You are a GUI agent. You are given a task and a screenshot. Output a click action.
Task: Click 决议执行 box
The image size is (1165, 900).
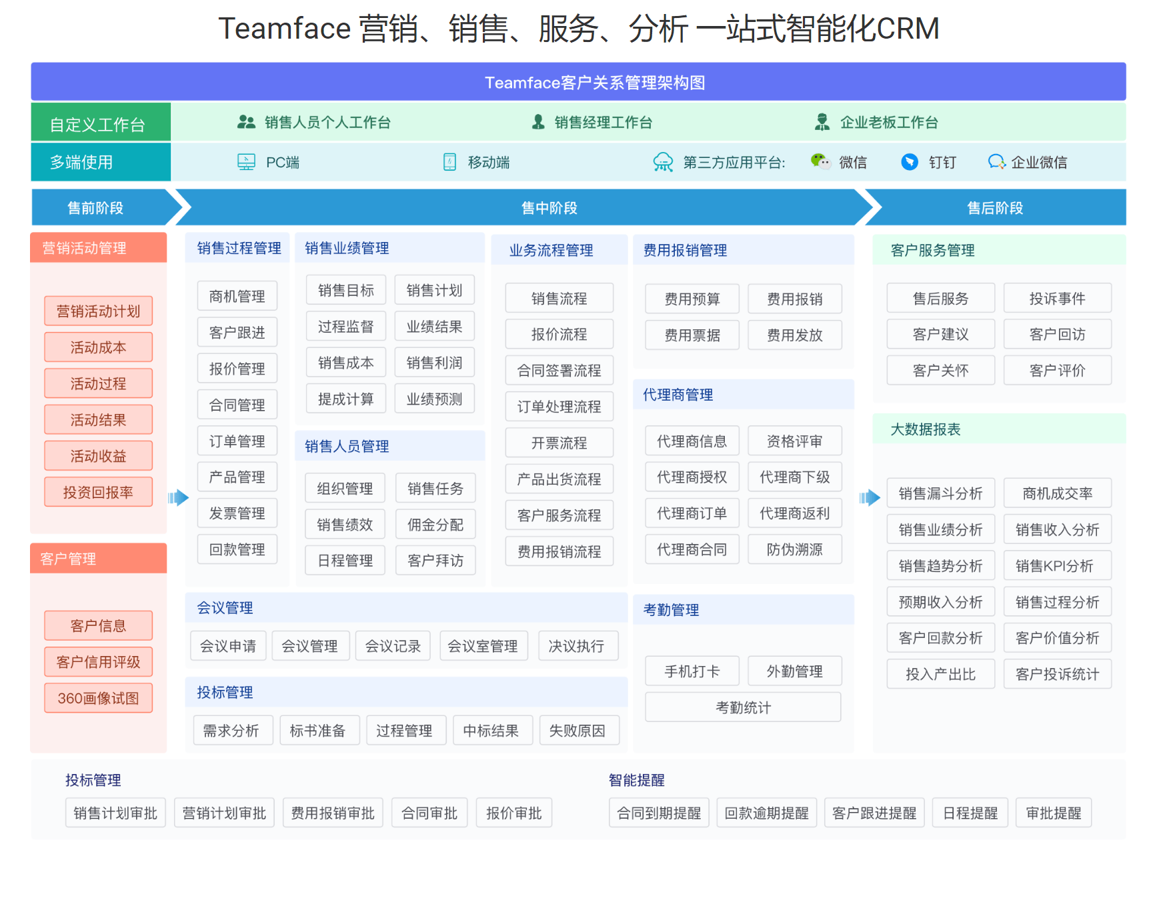pos(577,645)
